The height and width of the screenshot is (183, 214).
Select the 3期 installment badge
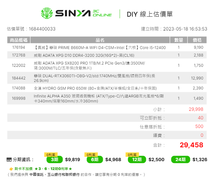(x=55, y=160)
